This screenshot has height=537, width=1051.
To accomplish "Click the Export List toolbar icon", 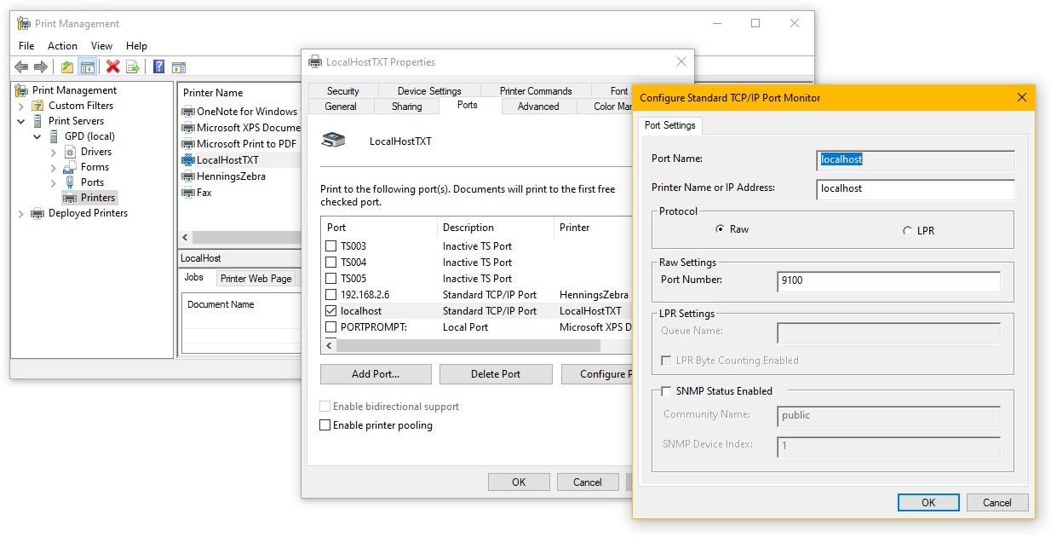I will (133, 66).
